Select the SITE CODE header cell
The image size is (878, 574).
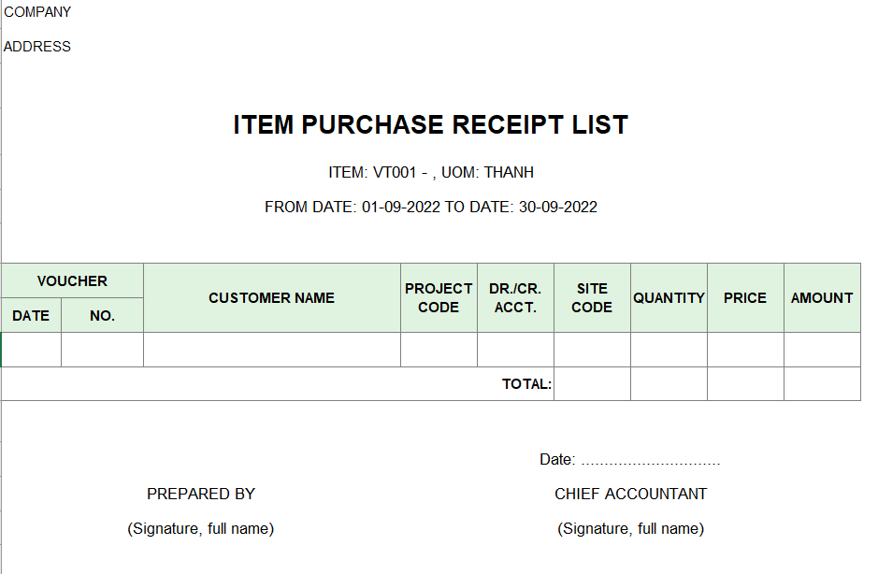point(592,298)
